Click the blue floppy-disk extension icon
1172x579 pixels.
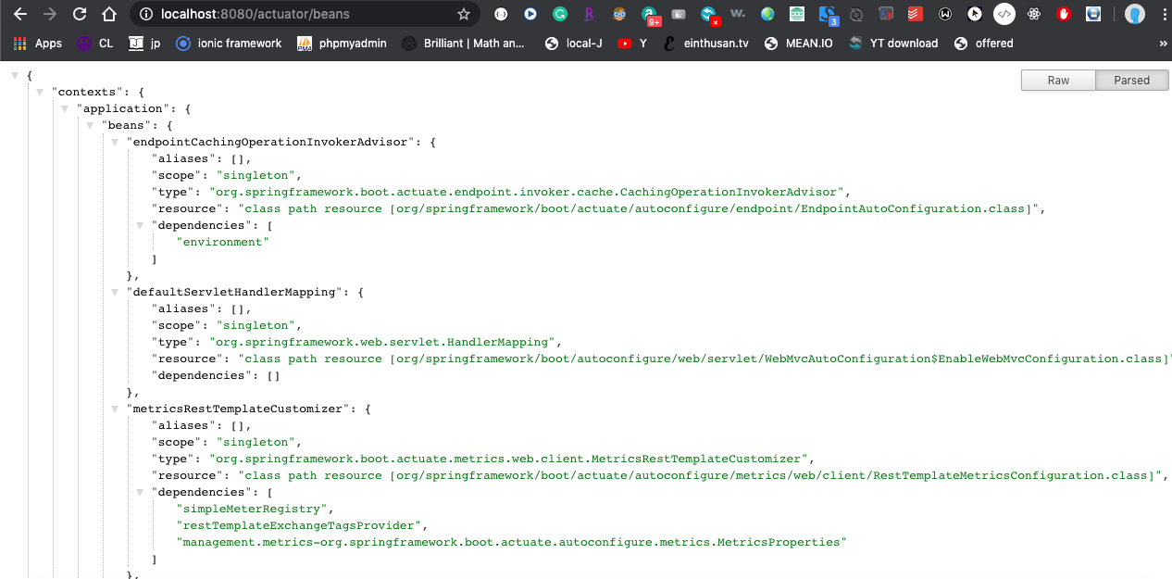click(x=1093, y=14)
